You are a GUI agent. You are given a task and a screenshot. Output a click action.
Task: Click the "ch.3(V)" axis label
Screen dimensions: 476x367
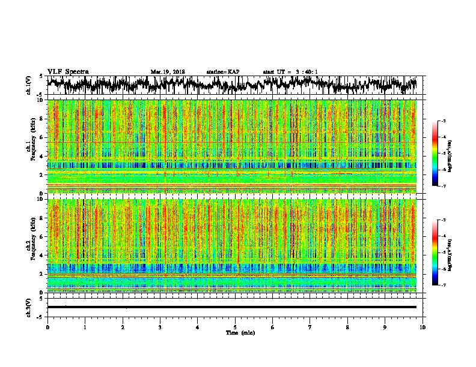click(x=29, y=308)
